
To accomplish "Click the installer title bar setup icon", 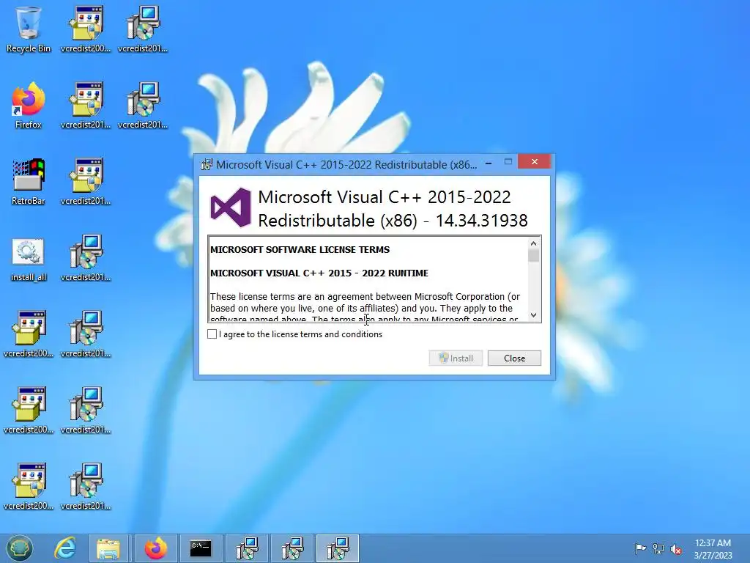I will (206, 165).
